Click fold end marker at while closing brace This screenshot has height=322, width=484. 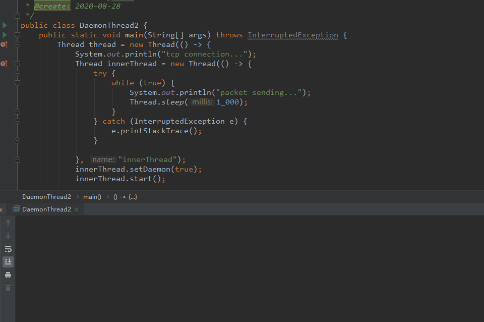17,112
